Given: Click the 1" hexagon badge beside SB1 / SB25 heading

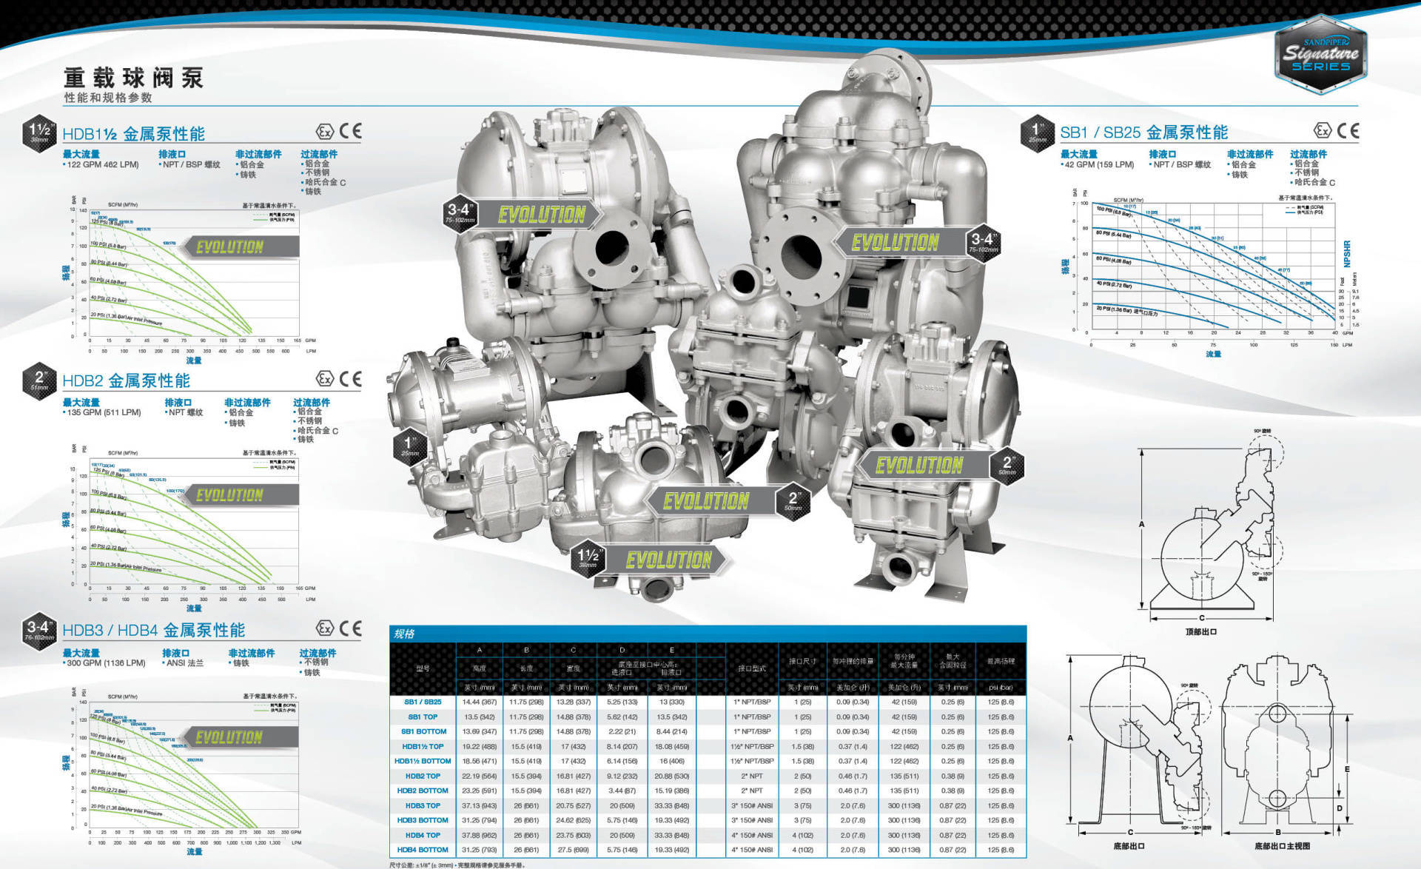Looking at the screenshot, I should click(x=1038, y=132).
